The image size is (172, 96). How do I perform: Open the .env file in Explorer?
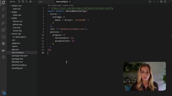point(14,40)
